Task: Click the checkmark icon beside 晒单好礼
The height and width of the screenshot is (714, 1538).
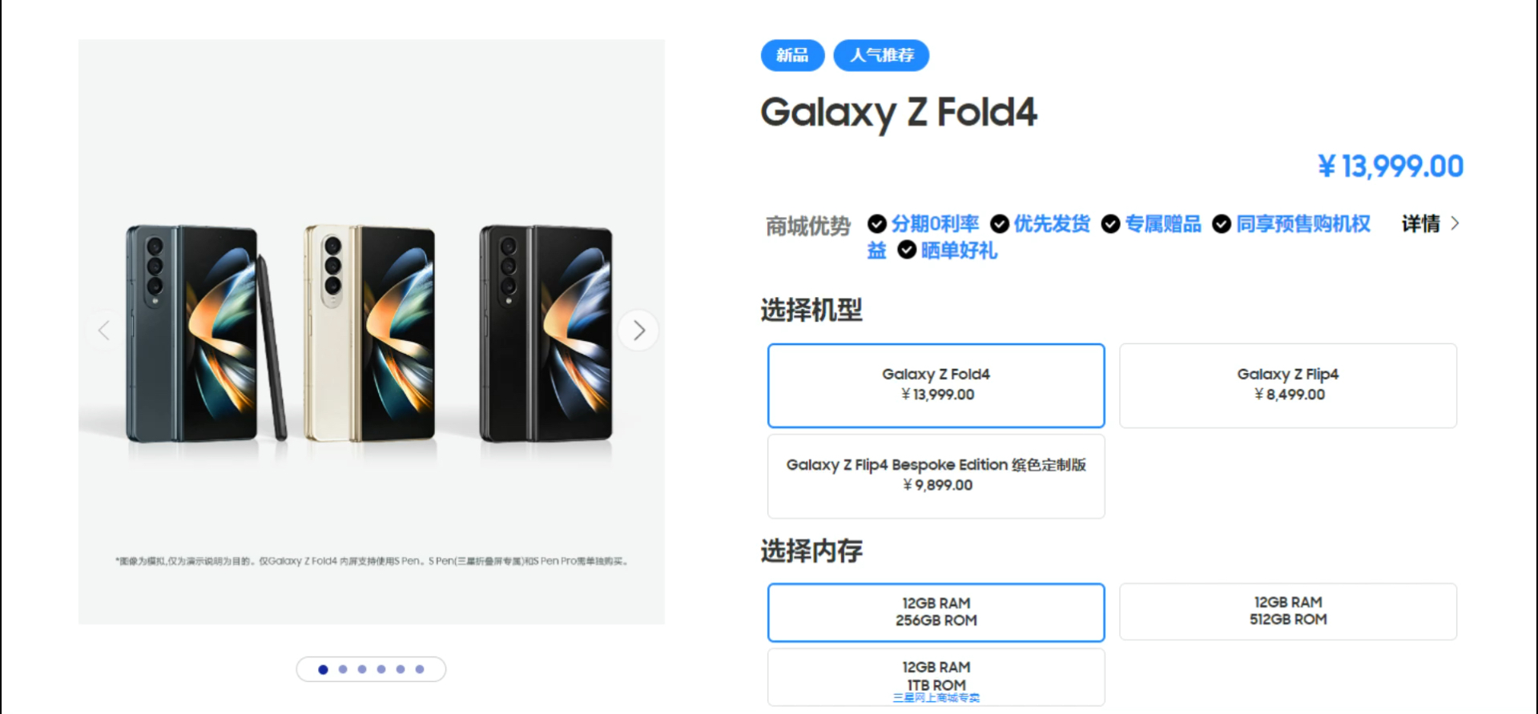Action: pyautogui.click(x=907, y=251)
